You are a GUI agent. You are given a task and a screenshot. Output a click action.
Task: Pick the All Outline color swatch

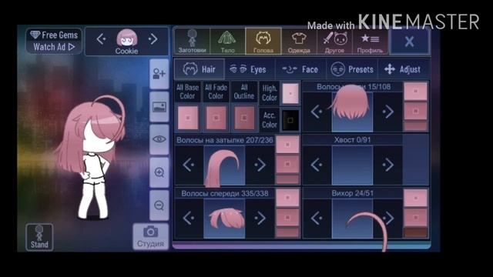tap(244, 118)
